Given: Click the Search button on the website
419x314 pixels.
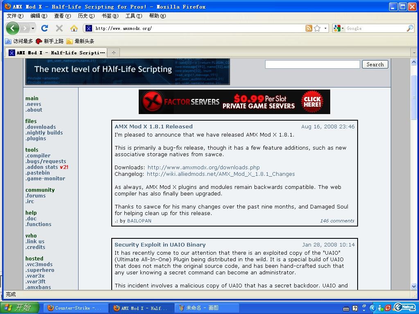Looking at the screenshot, I should click(375, 65).
